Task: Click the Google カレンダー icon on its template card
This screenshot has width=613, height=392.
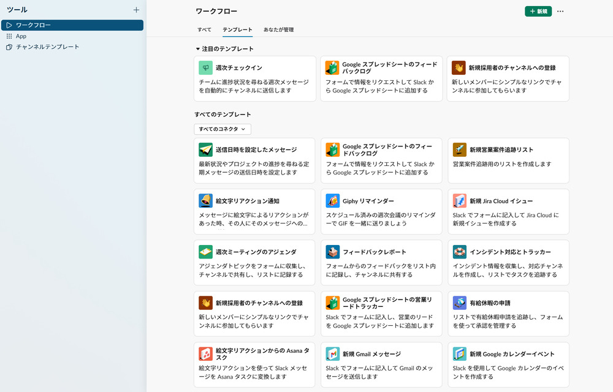Action: coord(459,354)
